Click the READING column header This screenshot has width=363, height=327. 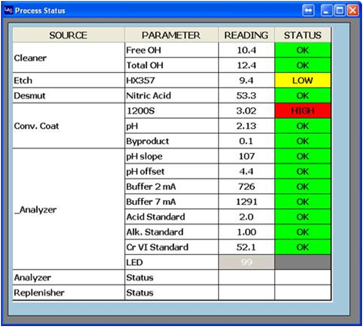[246, 35]
